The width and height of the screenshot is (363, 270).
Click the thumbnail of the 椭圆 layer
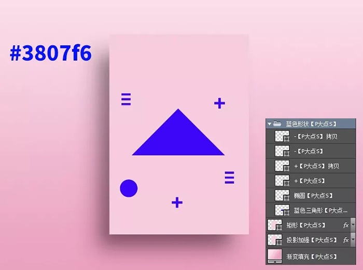click(x=282, y=195)
